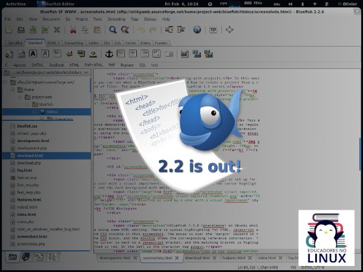Unindent the selected lines icon
The width and height of the screenshot is (363, 272).
[x=169, y=30]
